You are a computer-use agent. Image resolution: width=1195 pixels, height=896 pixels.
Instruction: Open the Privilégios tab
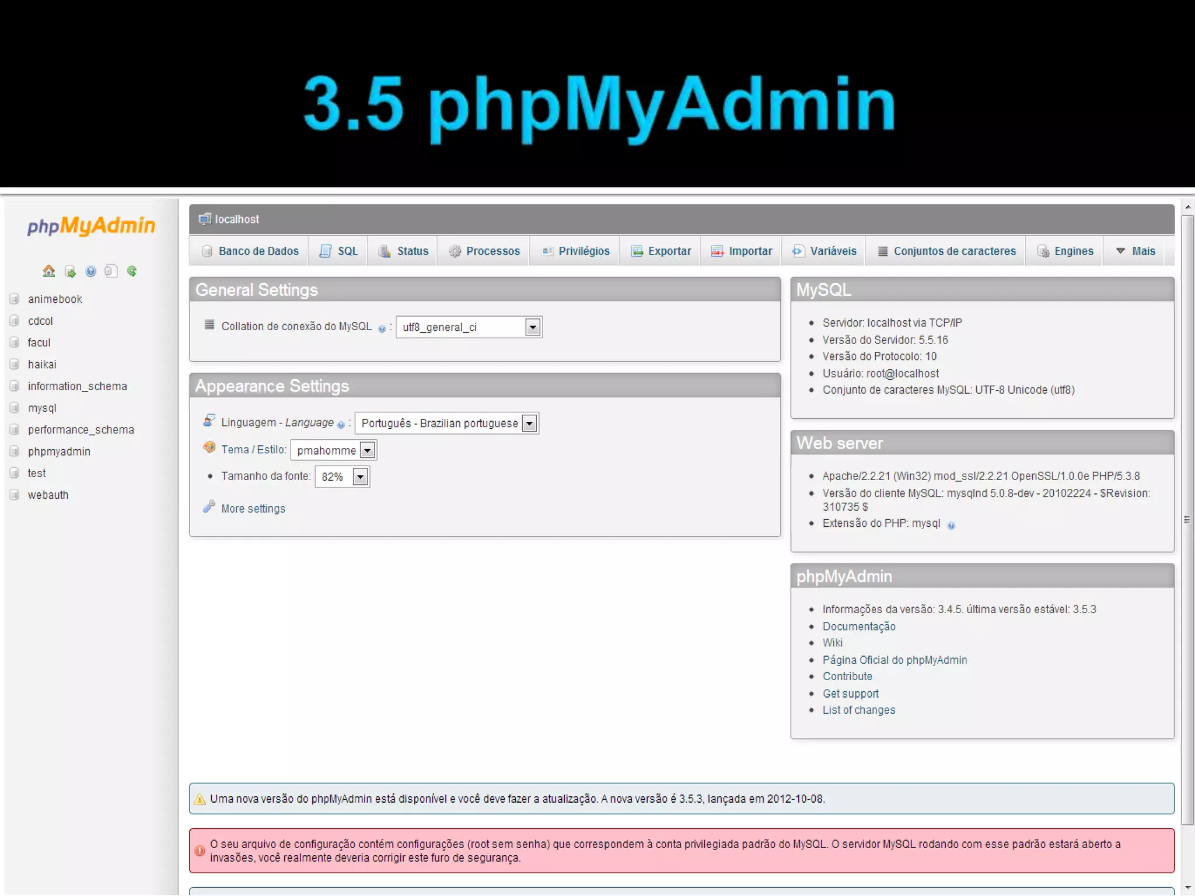575,251
